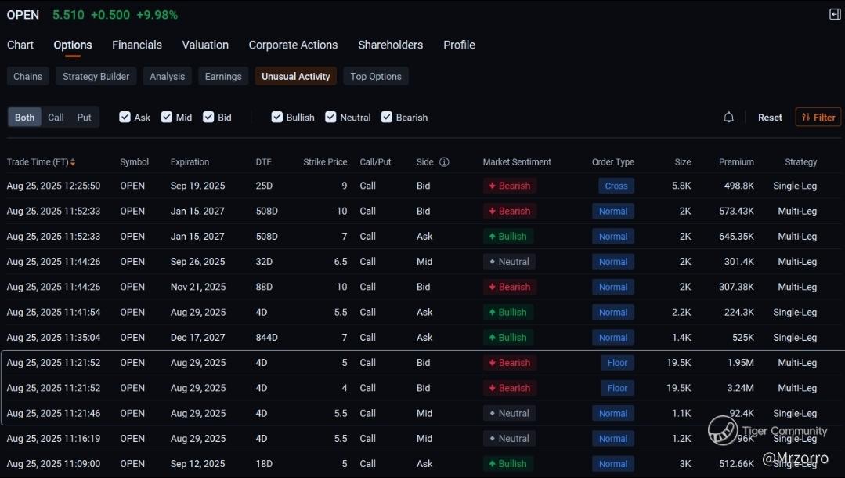The height and width of the screenshot is (478, 845).
Task: Click the notification bell icon
Action: click(728, 118)
